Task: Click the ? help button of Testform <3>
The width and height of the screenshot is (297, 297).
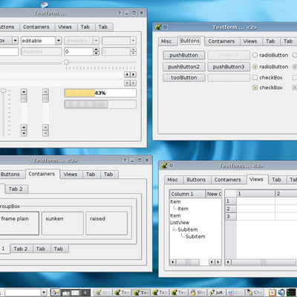Action: pos(125,160)
